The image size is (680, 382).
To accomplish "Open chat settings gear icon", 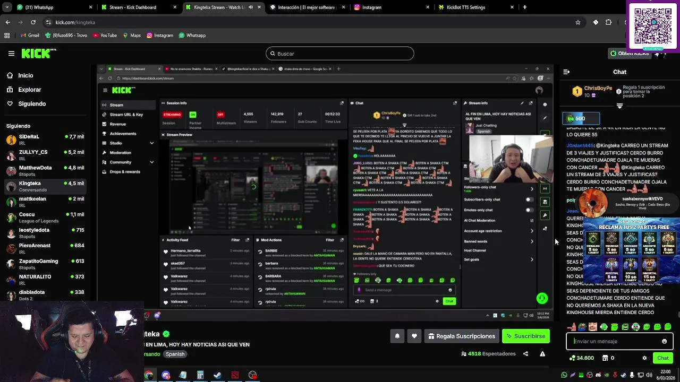I will point(645,358).
